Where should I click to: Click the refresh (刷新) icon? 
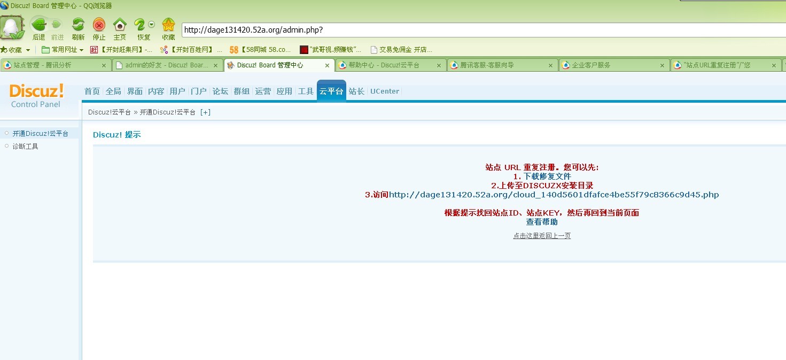coord(78,25)
